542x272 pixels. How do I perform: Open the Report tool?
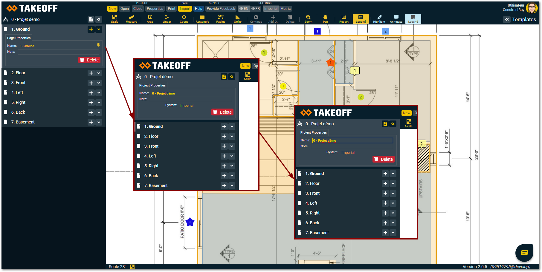point(344,19)
